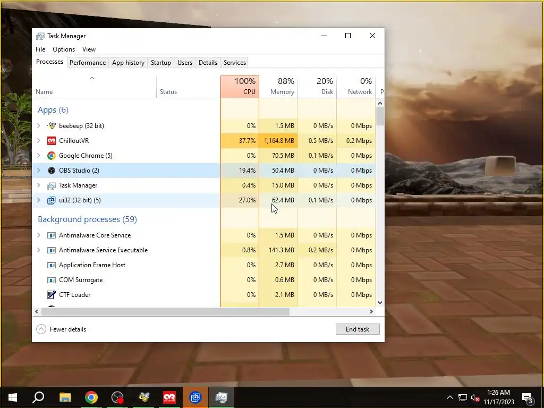Click the beebeep process icon
544x408 pixels.
52,125
